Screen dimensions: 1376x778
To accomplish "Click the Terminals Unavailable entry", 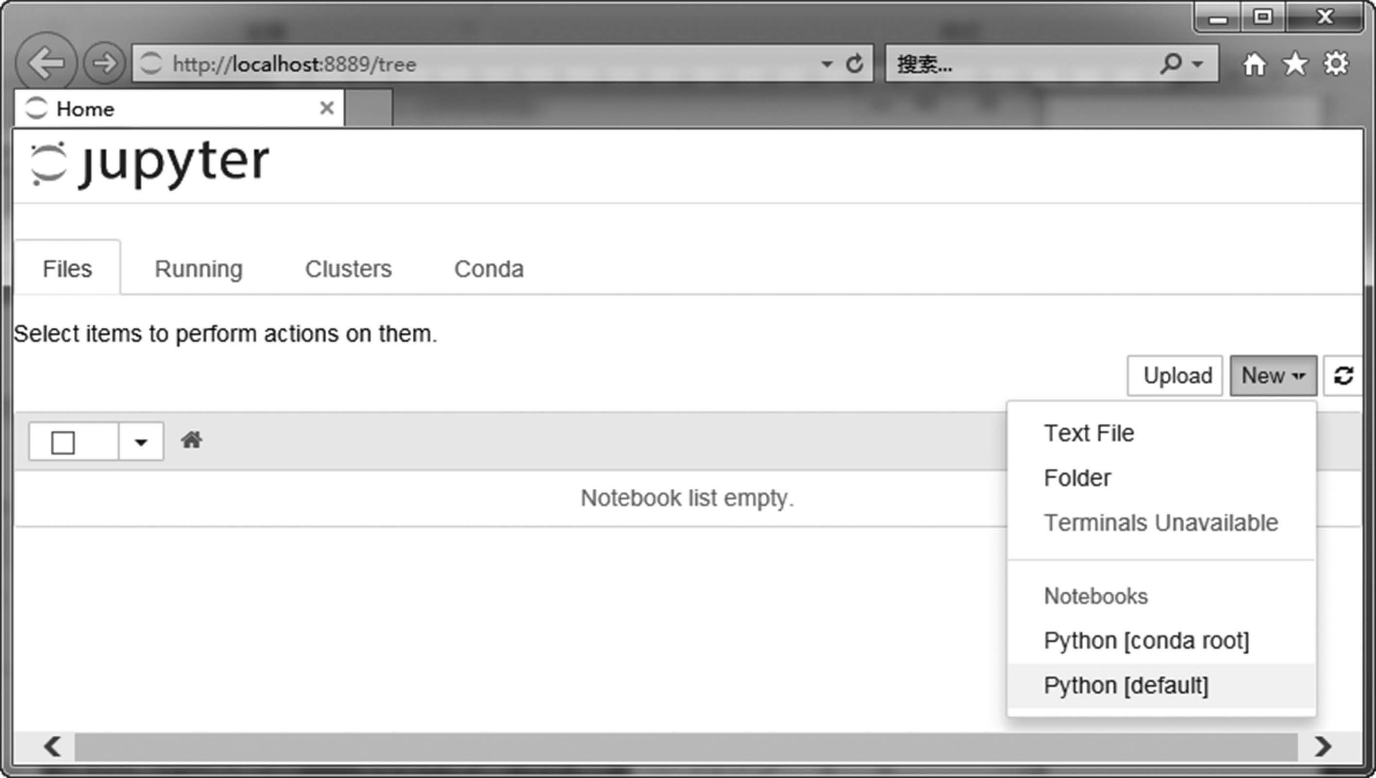I will pos(1161,522).
